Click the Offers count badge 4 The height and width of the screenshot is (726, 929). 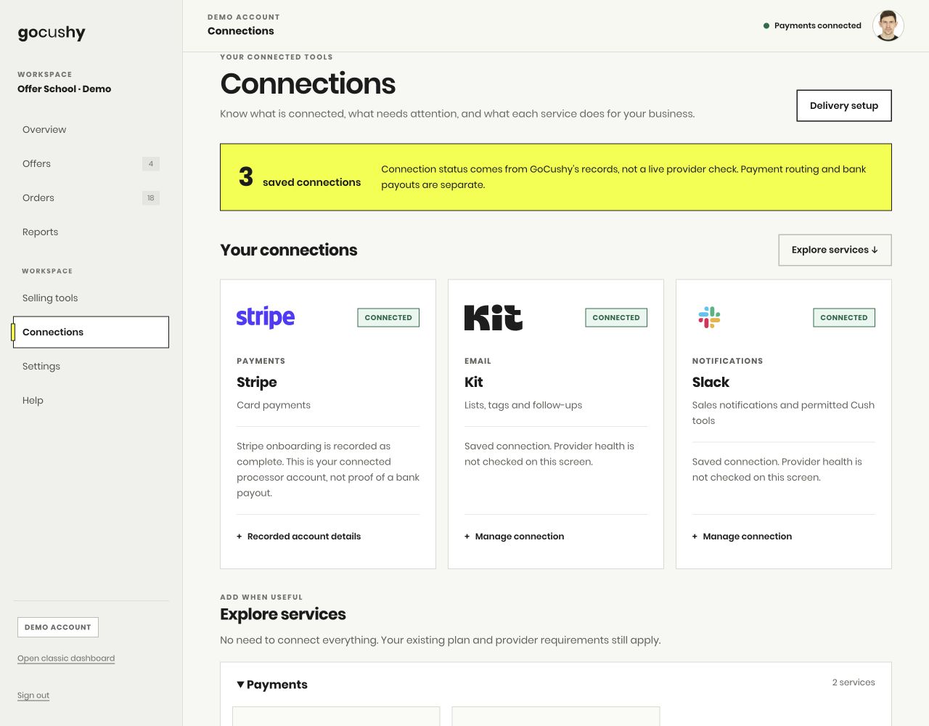pyautogui.click(x=151, y=163)
